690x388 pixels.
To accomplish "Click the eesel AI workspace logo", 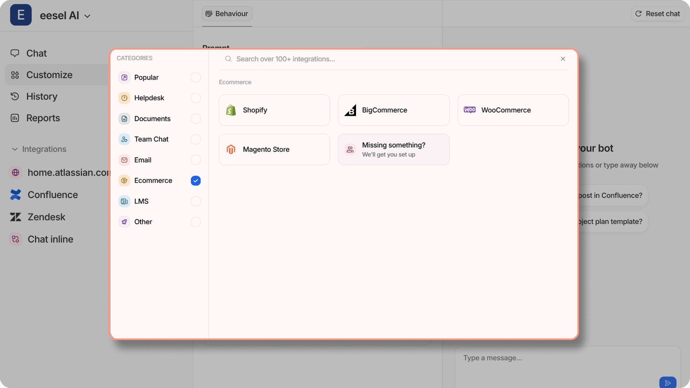I will (21, 15).
